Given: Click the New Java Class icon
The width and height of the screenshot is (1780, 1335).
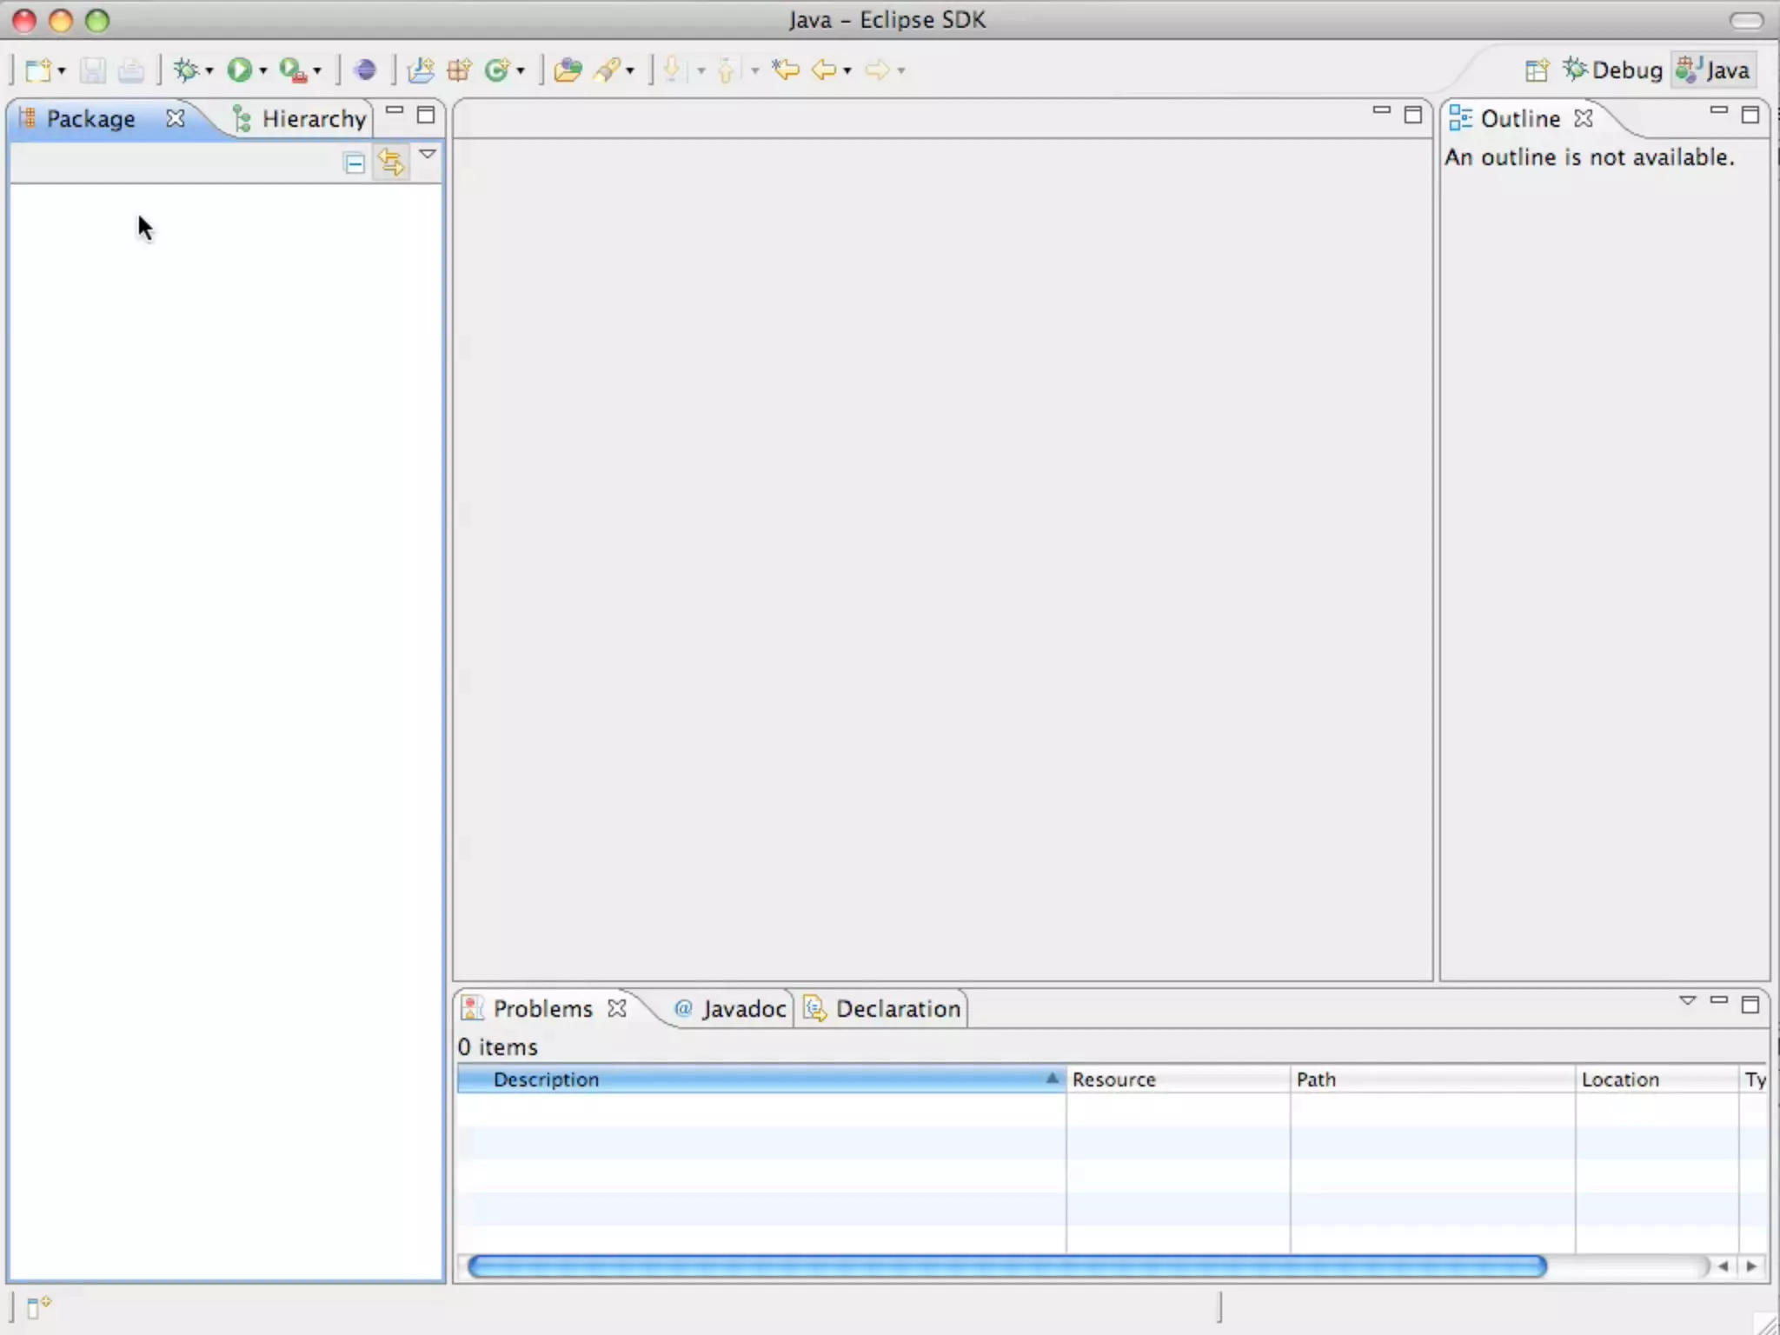Looking at the screenshot, I should pos(497,70).
